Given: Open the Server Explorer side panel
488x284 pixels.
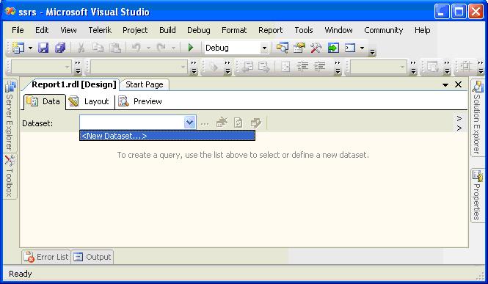Looking at the screenshot, I should (x=10, y=115).
